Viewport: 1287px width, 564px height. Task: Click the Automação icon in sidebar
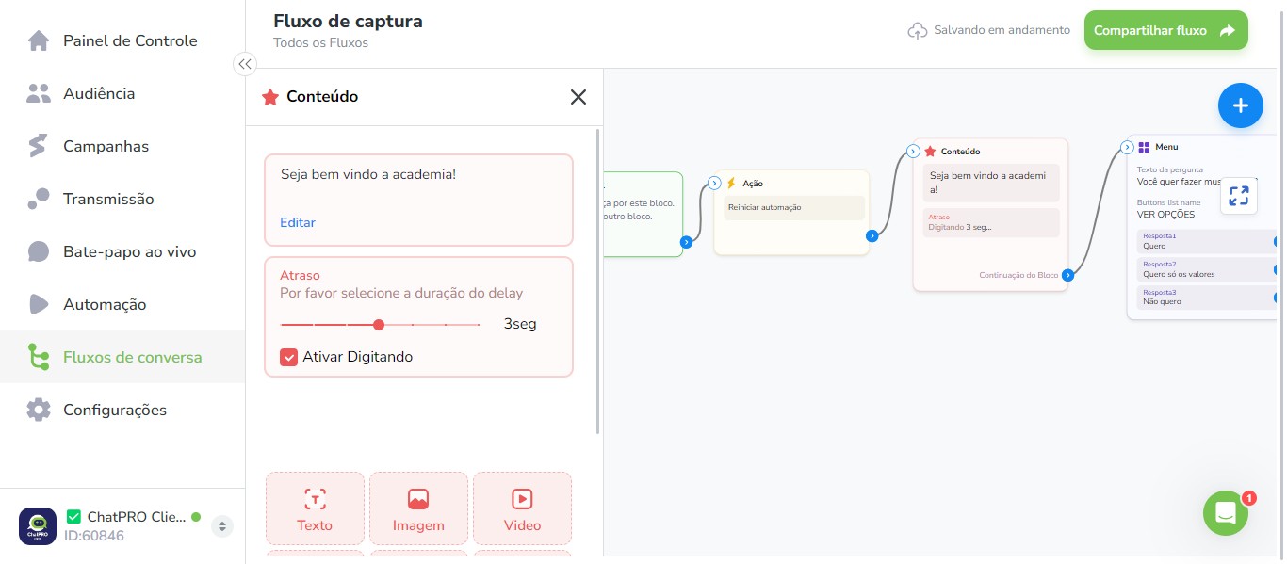[x=39, y=304]
